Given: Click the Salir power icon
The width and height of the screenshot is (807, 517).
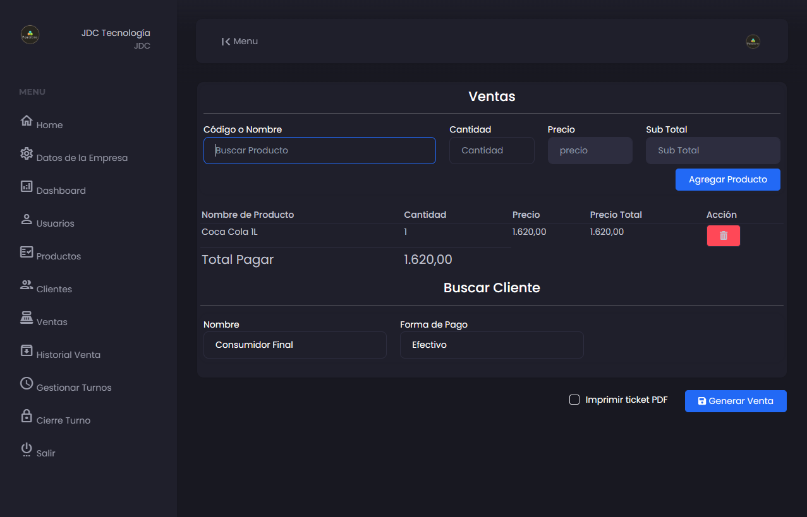Looking at the screenshot, I should [27, 449].
